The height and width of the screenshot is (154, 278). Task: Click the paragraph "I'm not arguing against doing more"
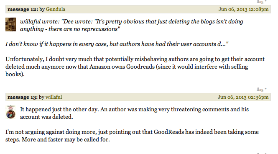132,136
